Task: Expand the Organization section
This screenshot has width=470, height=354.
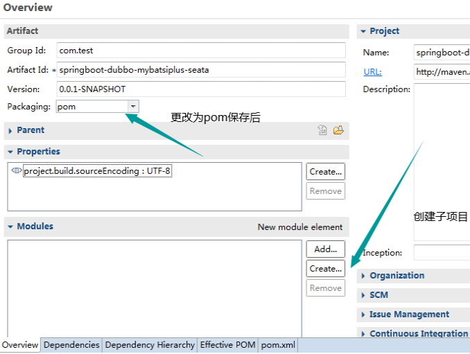Action: 397,276
